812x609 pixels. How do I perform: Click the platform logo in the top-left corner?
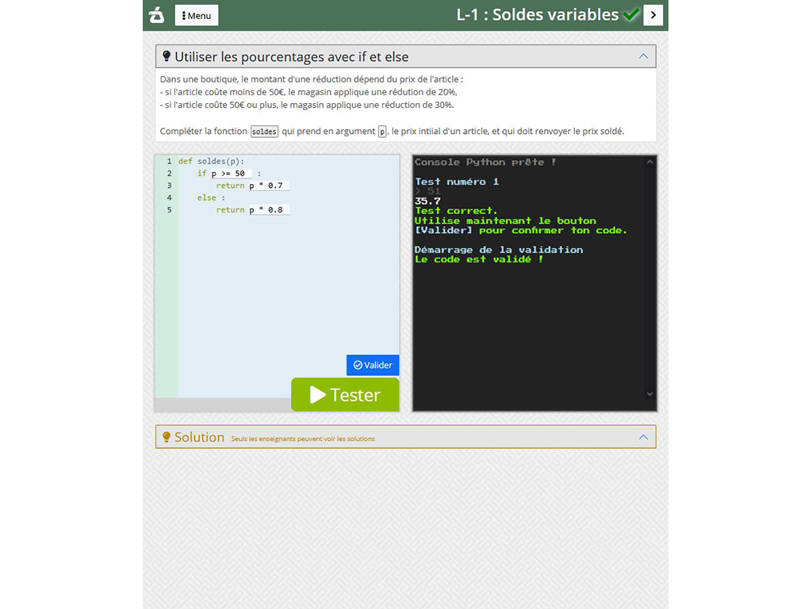(x=156, y=14)
